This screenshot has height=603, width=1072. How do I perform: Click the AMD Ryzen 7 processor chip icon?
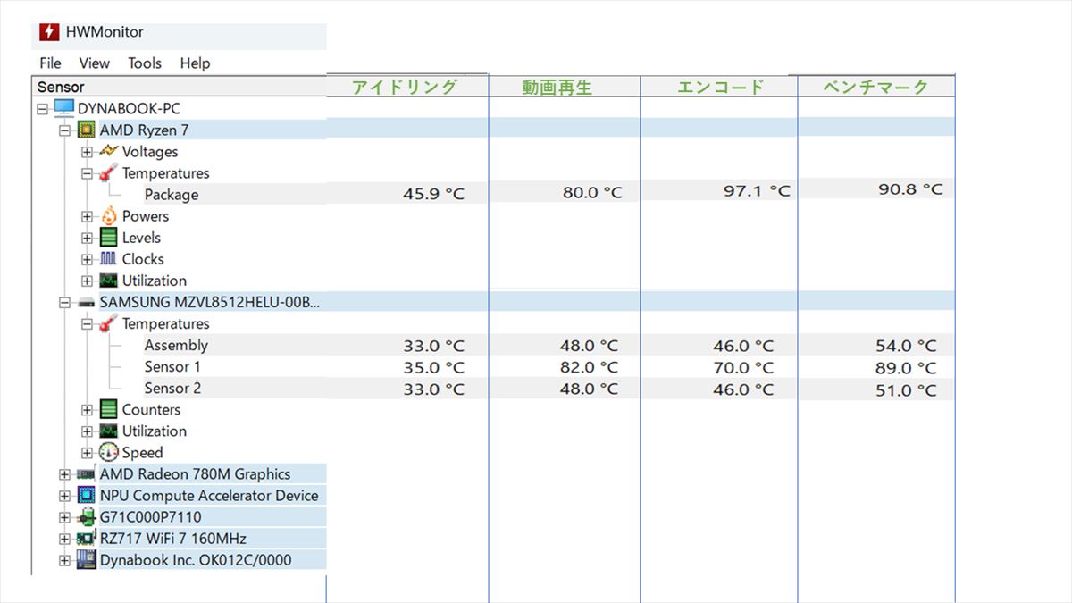(87, 130)
